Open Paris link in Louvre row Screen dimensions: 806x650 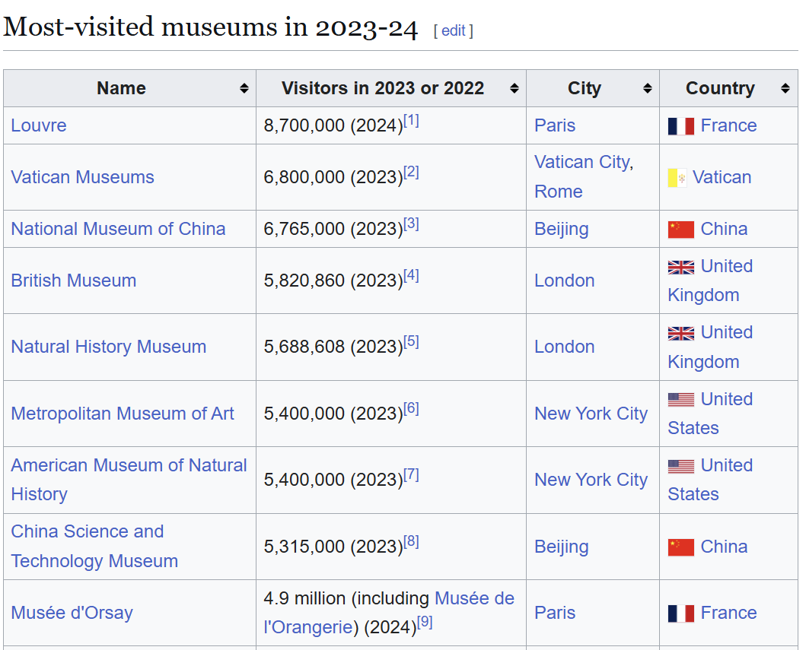pyautogui.click(x=555, y=125)
